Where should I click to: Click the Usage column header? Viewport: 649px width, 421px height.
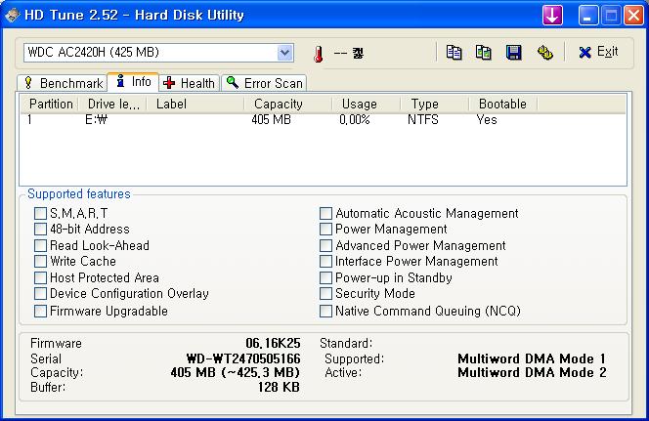(x=366, y=104)
